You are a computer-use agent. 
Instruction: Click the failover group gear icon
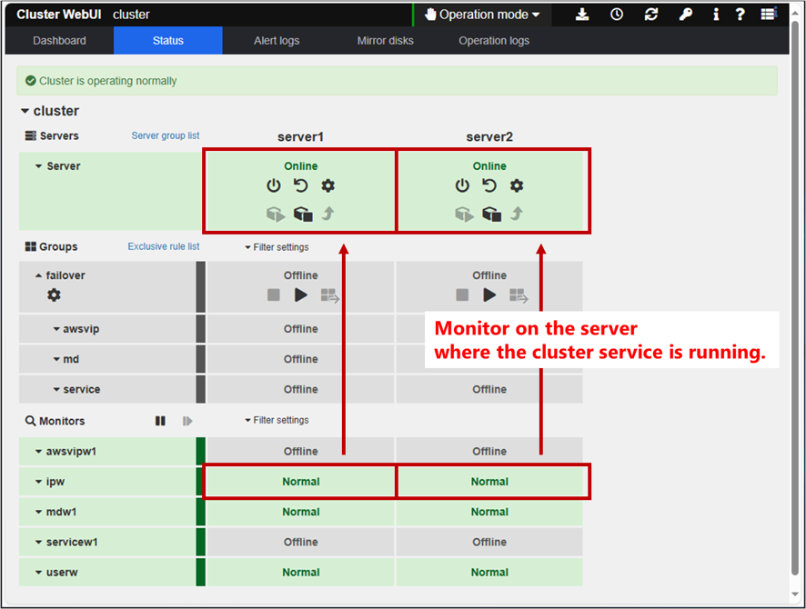click(54, 295)
